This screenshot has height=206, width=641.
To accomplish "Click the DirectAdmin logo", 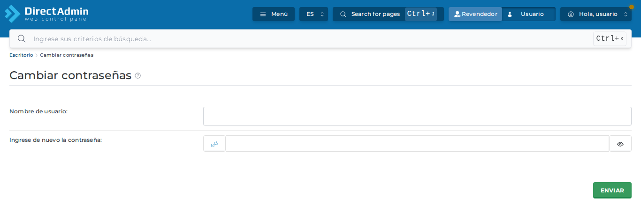I will pos(46,14).
